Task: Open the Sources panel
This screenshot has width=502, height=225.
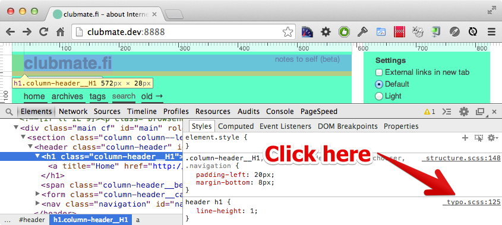Action: point(107,112)
